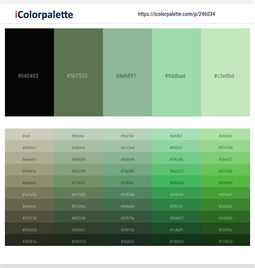Pick the sage #8eb897 swatch
This screenshot has height=268, width=255.
click(x=127, y=73)
